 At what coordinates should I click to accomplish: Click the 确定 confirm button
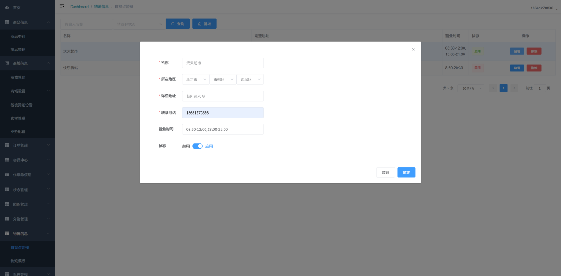tap(406, 172)
